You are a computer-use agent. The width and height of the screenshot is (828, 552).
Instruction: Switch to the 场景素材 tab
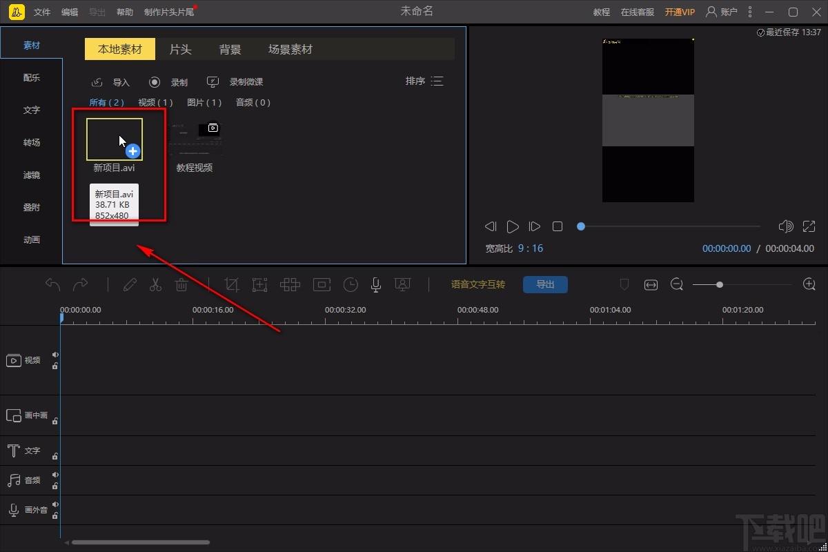tap(290, 49)
